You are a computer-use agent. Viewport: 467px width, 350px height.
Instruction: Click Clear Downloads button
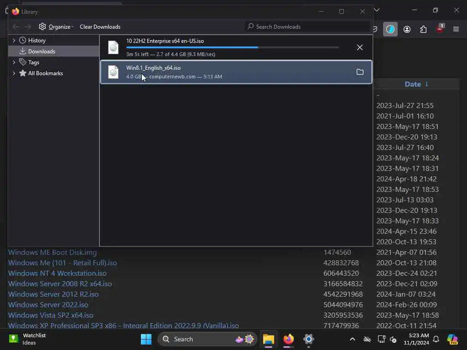click(x=100, y=27)
